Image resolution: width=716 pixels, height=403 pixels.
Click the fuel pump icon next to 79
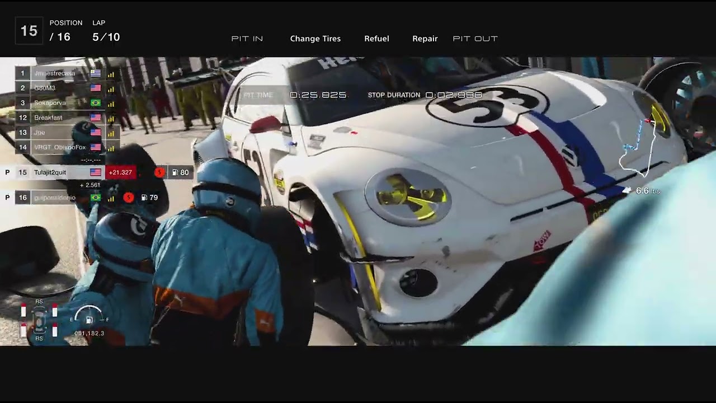tap(144, 198)
